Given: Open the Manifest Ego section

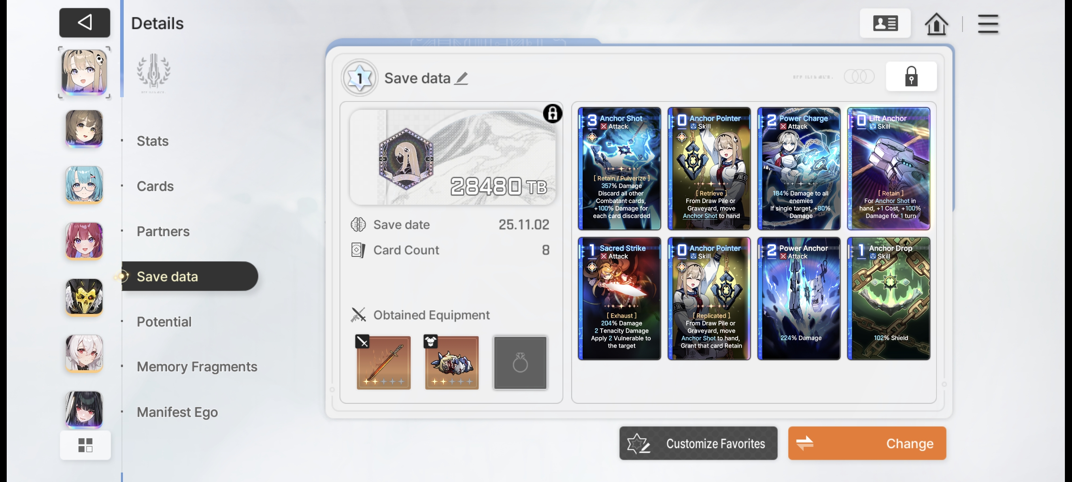Looking at the screenshot, I should click(x=177, y=412).
